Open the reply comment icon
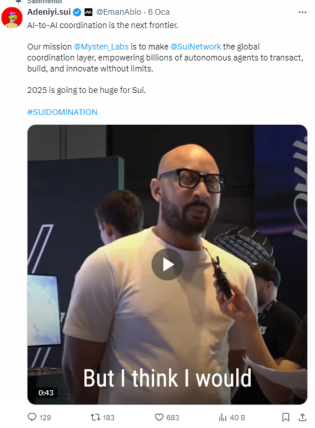 coord(32,417)
